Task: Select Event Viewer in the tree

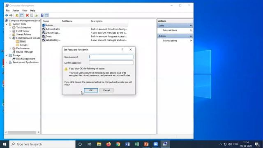Action: click(x=23, y=31)
